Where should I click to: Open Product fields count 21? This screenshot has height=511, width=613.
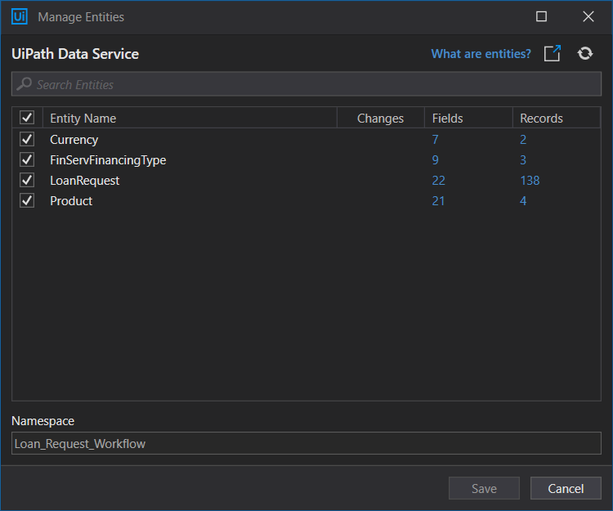(x=438, y=201)
